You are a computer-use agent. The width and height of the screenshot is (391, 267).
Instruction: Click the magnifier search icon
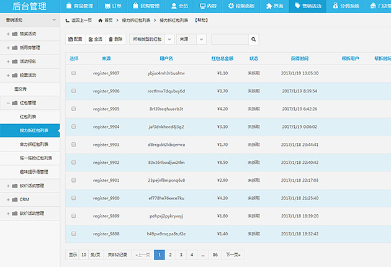254,39
